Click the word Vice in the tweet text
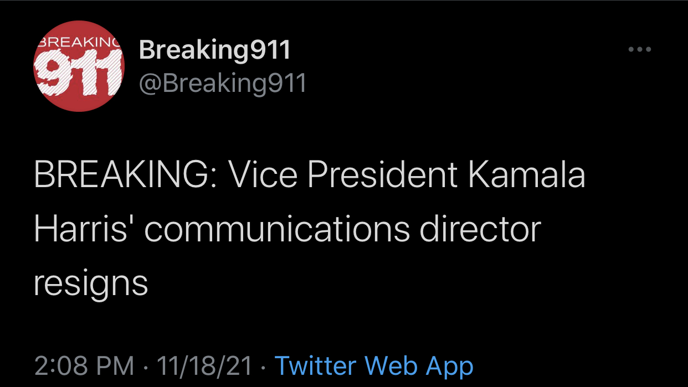The width and height of the screenshot is (688, 387). 264,175
